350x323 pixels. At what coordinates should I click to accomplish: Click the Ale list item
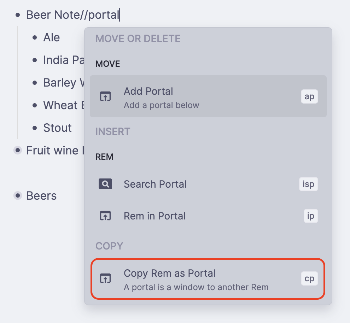(x=52, y=37)
